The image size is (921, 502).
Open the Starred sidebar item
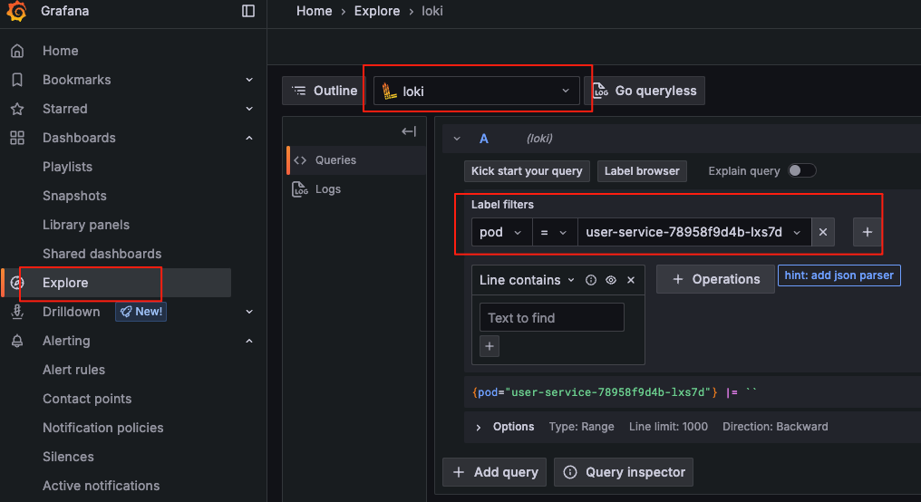point(64,109)
